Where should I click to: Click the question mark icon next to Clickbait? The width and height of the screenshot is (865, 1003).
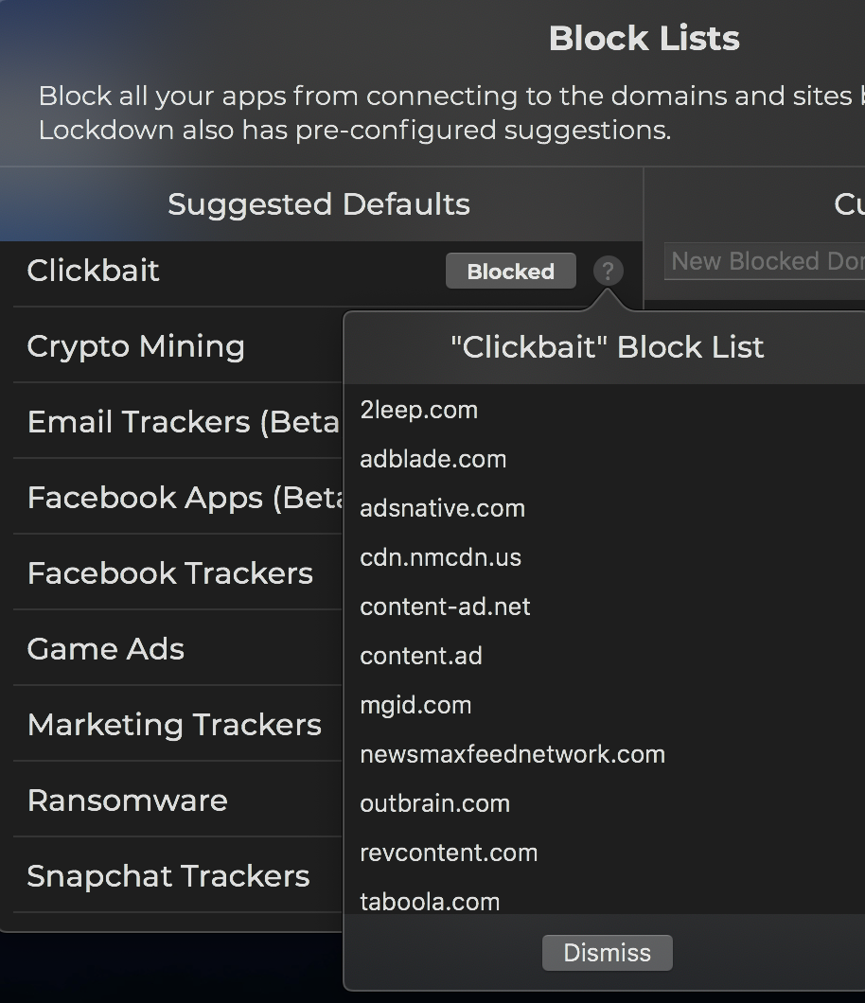(x=608, y=272)
